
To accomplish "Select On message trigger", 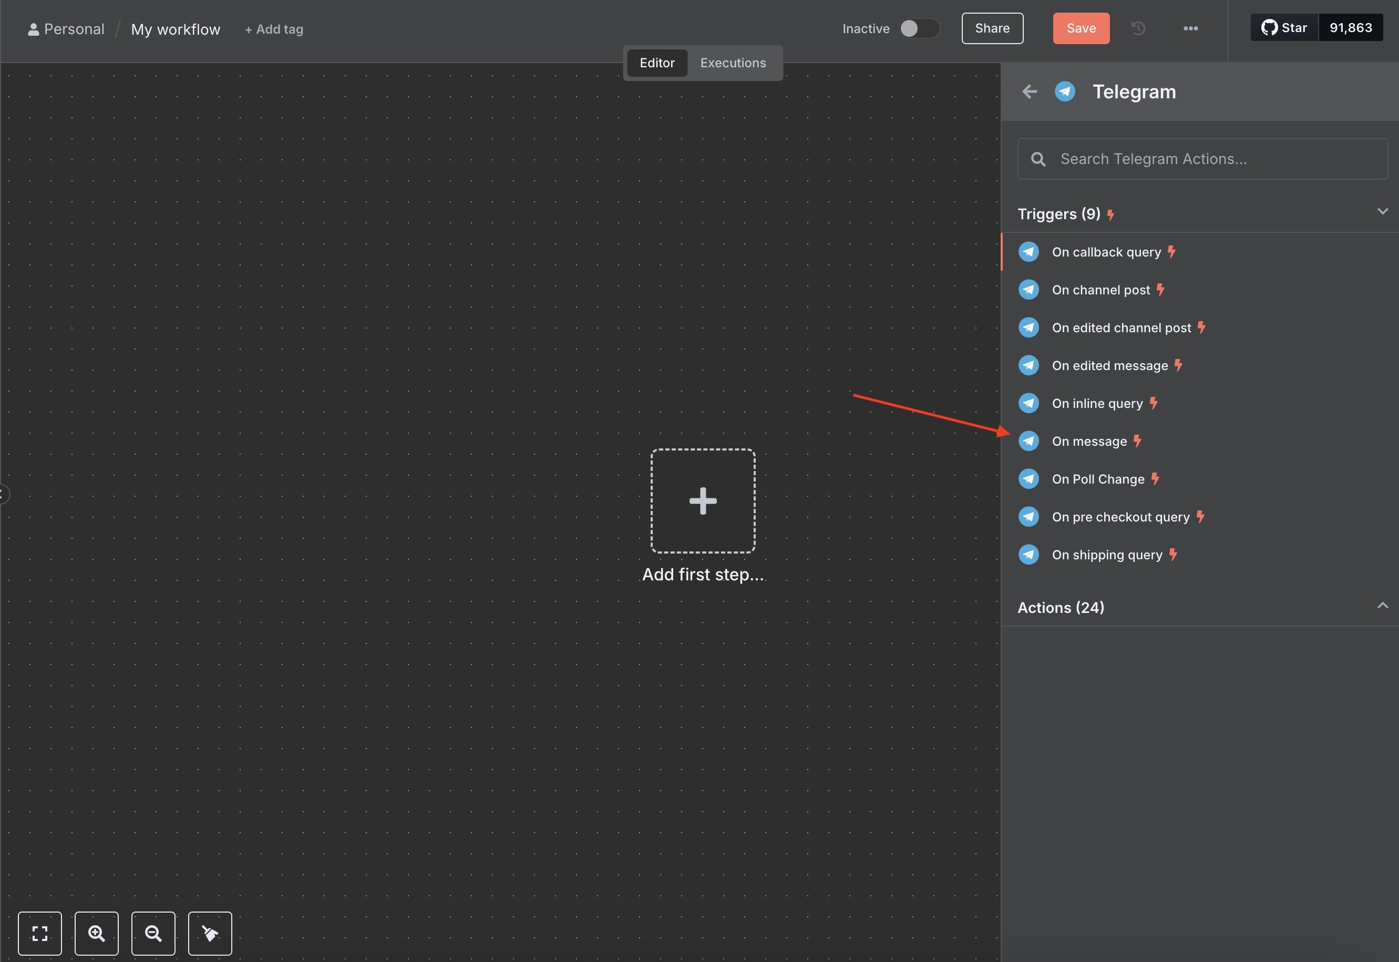I will click(1200, 441).
